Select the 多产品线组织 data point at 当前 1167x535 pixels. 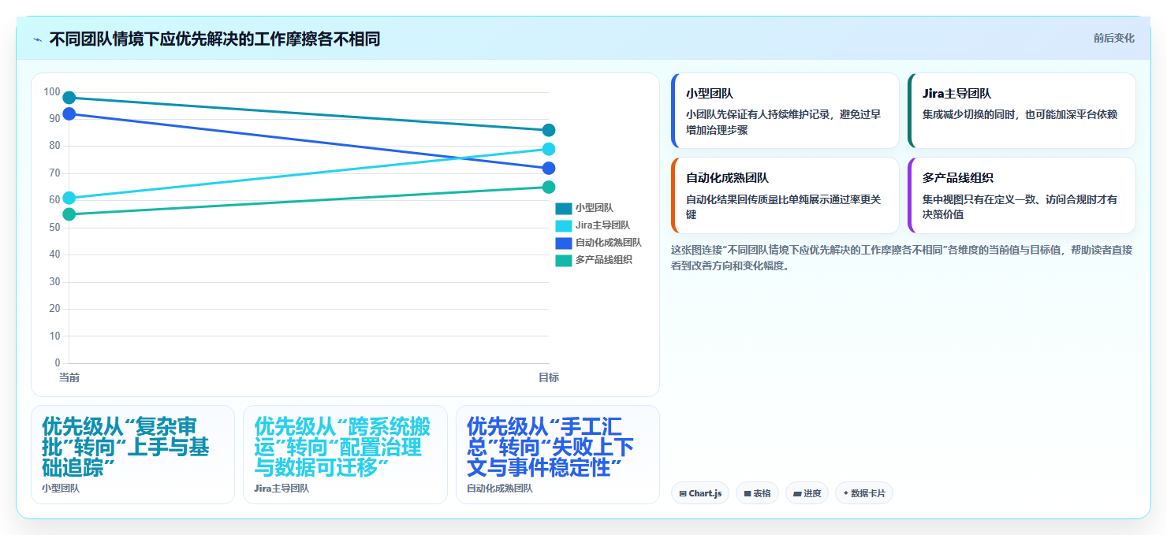(69, 214)
